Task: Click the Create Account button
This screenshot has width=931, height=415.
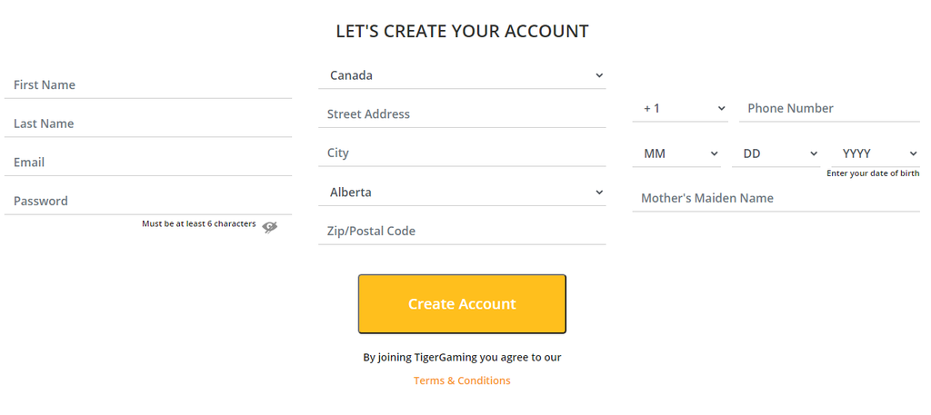Action: pos(462,303)
